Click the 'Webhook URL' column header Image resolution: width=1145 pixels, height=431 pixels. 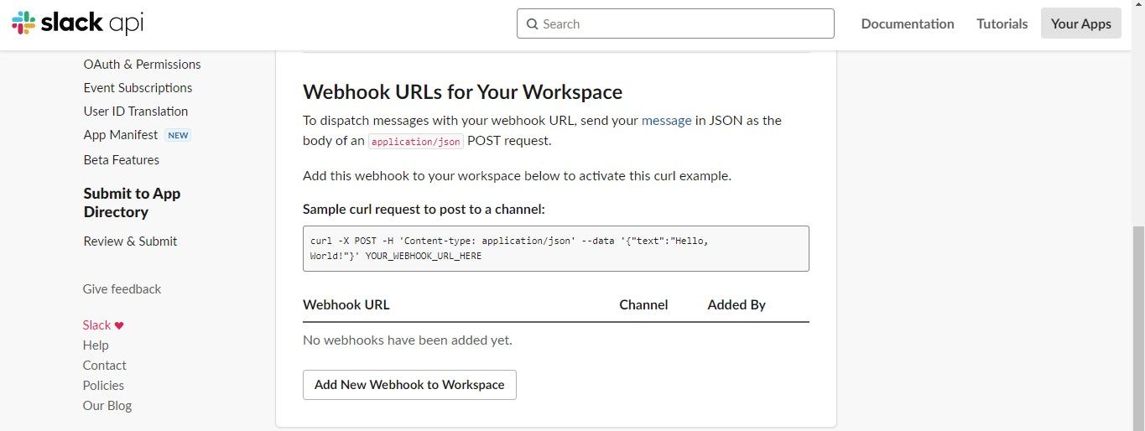tap(346, 305)
